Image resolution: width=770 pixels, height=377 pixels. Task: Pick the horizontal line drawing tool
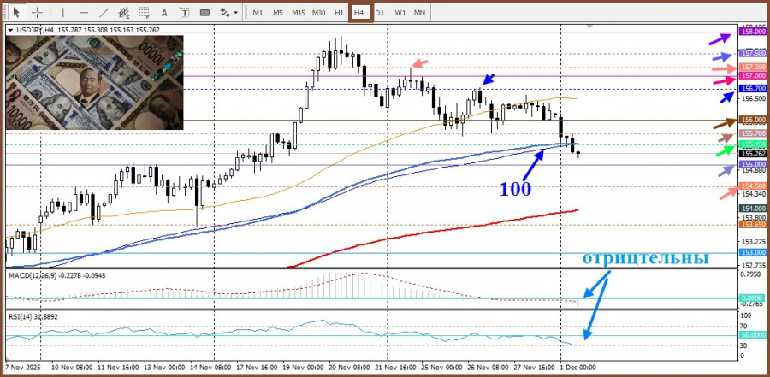[84, 12]
